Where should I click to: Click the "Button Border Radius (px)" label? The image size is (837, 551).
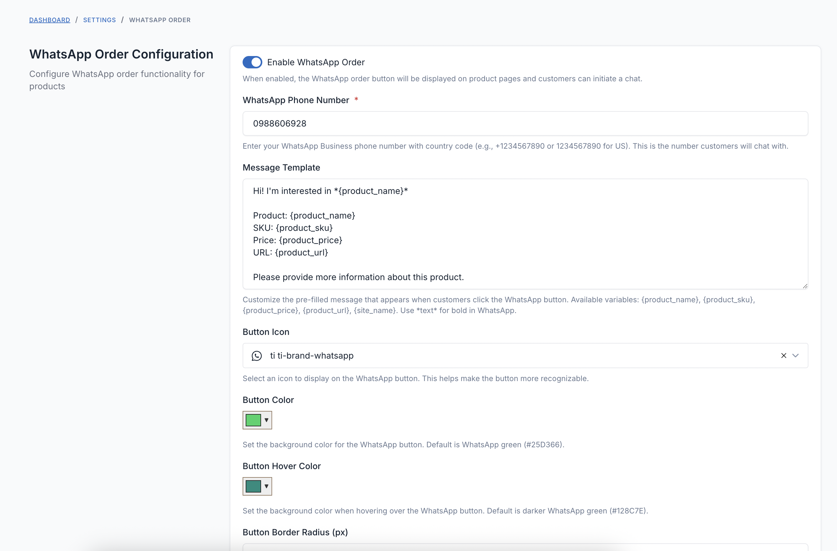pos(295,532)
